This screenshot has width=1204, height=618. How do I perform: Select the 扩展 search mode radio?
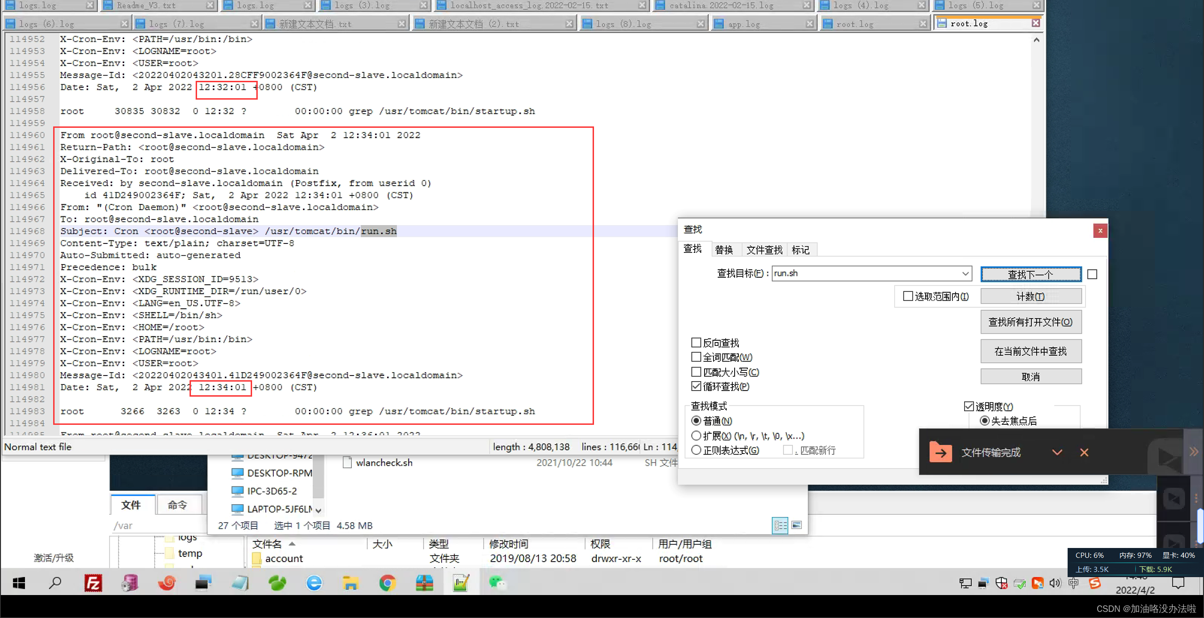[x=696, y=436]
